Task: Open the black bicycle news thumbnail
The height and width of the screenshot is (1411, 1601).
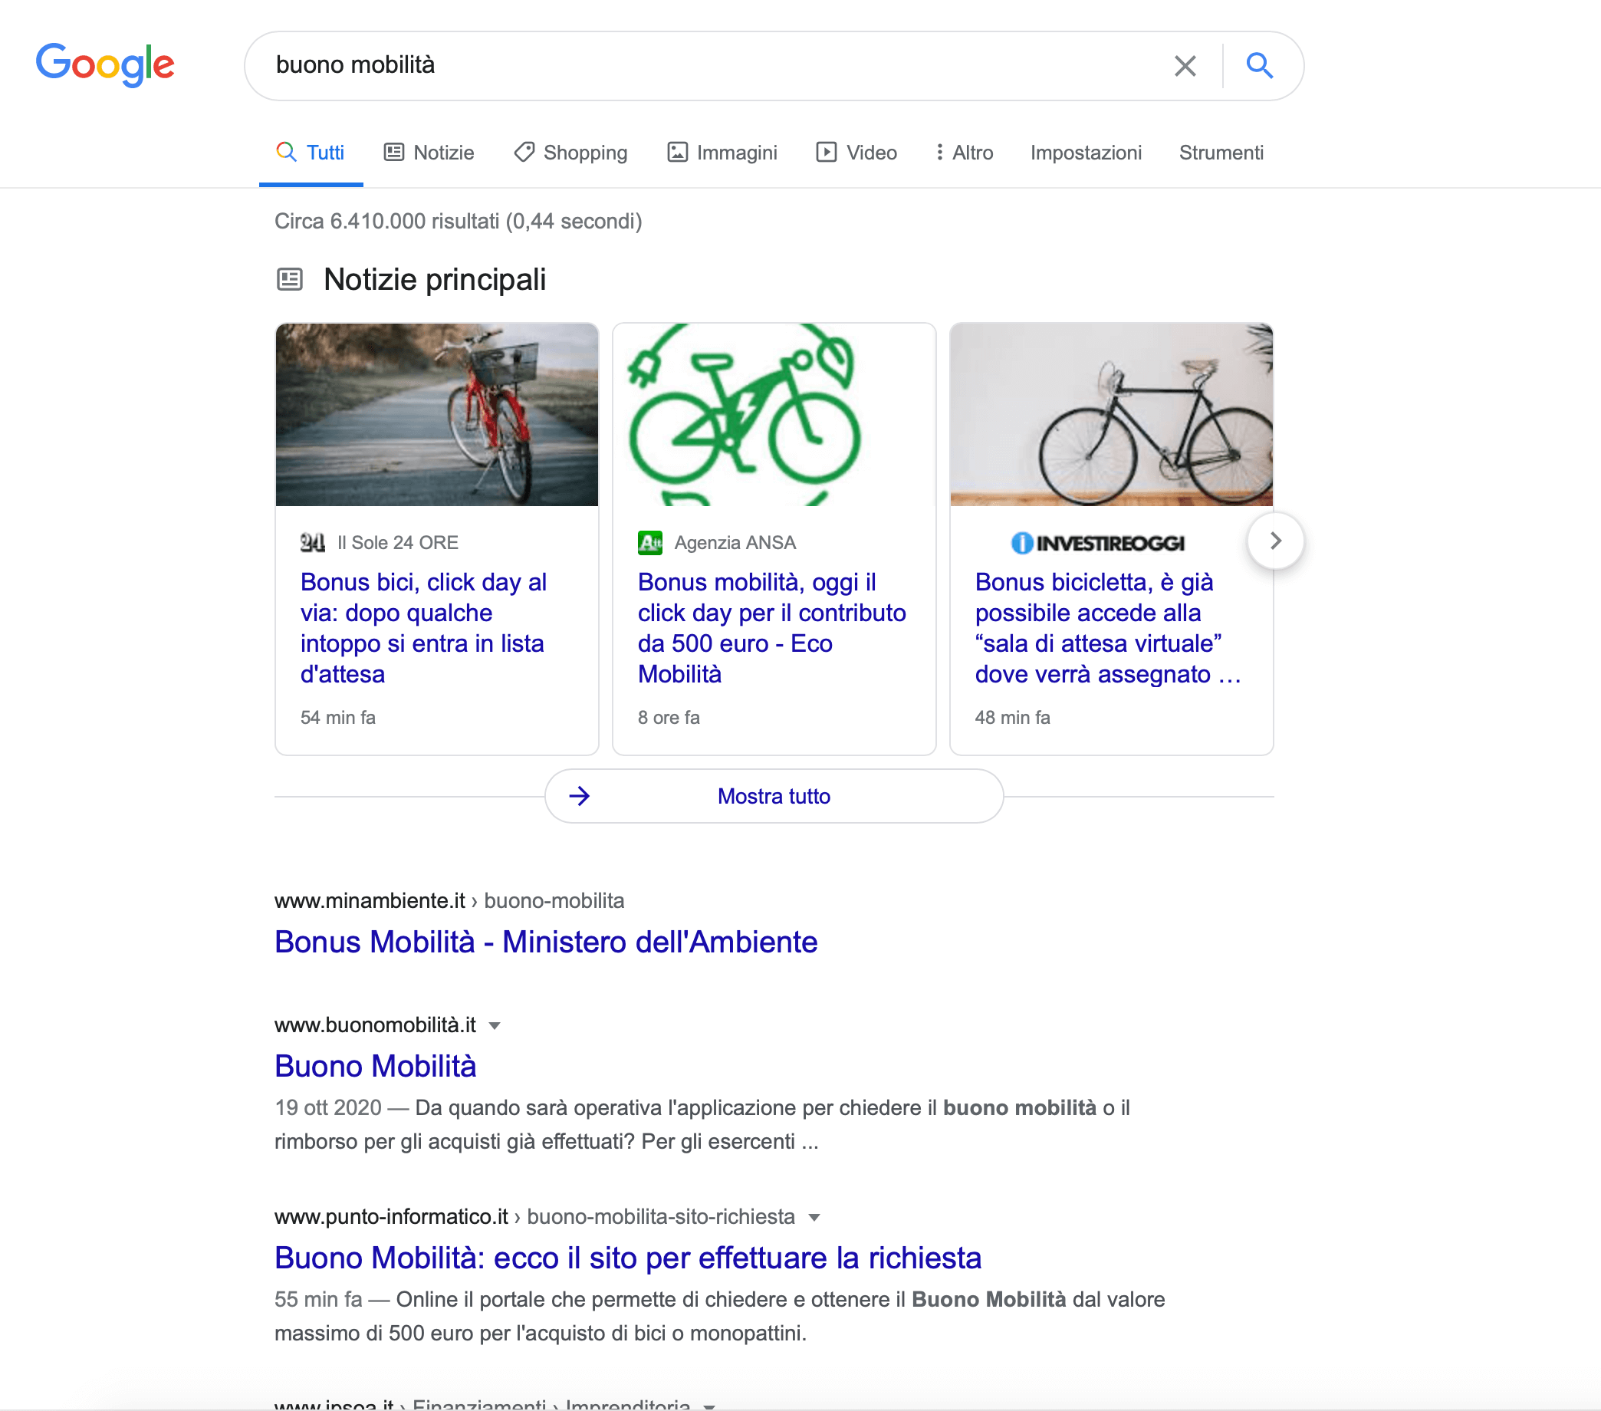Action: [x=1112, y=414]
